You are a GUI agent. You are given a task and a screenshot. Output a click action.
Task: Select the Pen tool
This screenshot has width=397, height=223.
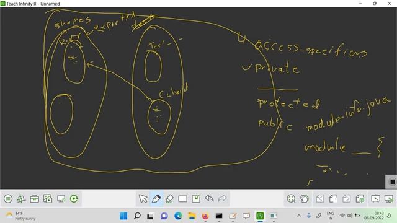(x=156, y=199)
